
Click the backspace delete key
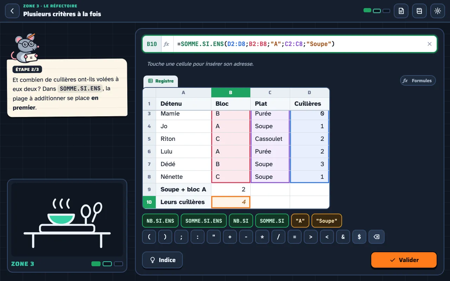(x=377, y=237)
